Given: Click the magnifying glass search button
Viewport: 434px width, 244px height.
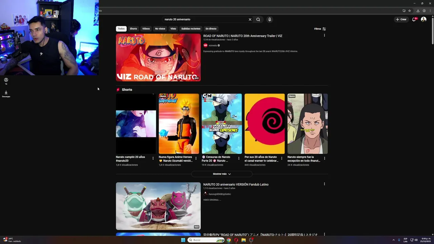Looking at the screenshot, I should pos(258,19).
